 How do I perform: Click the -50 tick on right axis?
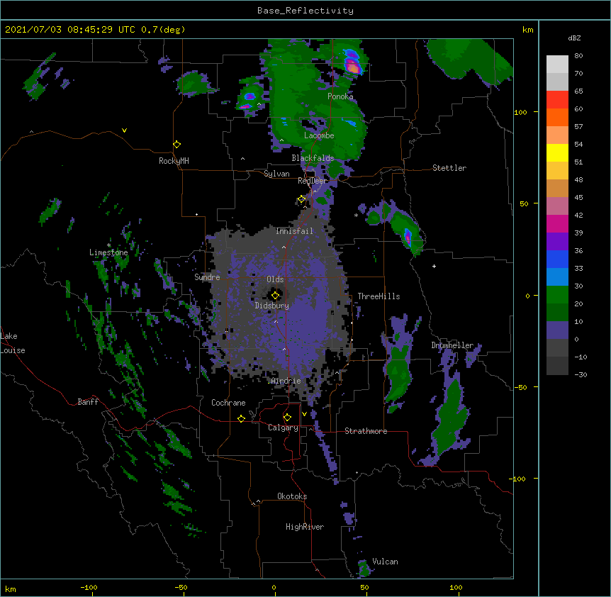click(520, 387)
